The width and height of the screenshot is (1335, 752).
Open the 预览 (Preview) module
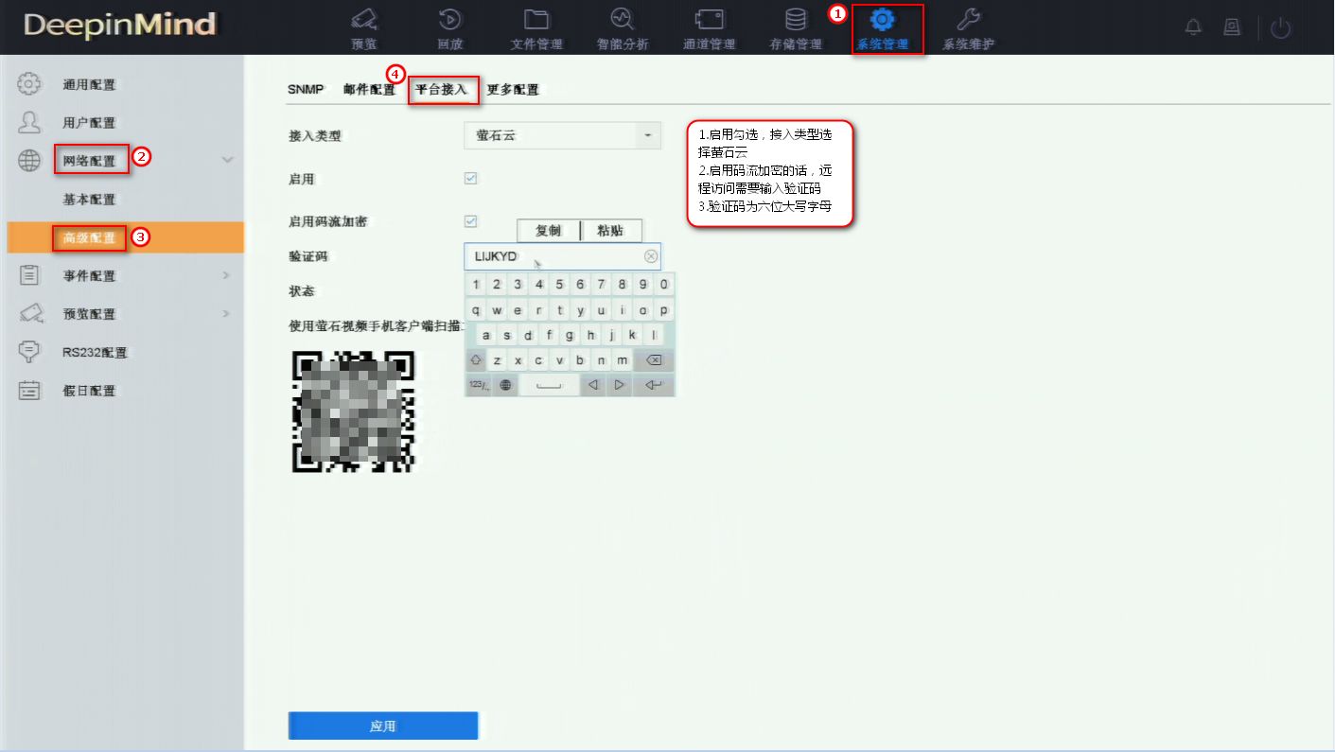click(365, 28)
